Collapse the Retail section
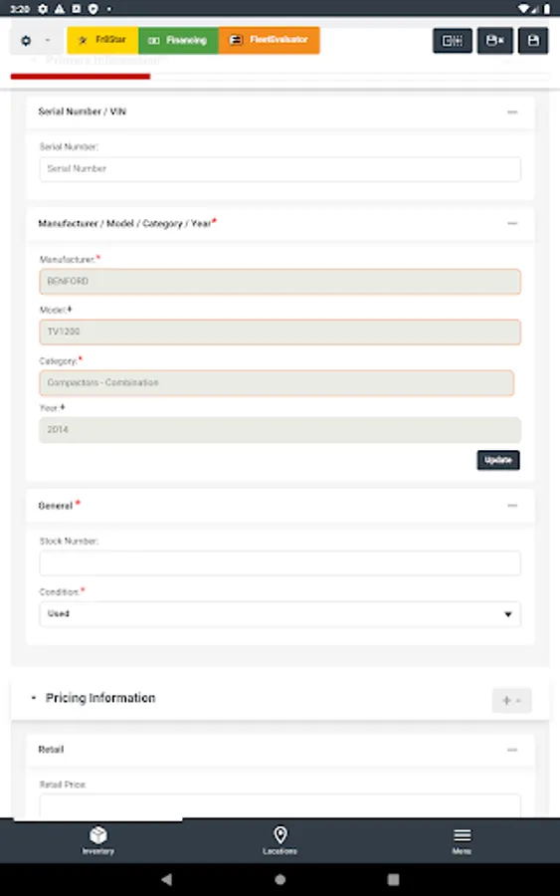The image size is (560, 896). tap(512, 750)
